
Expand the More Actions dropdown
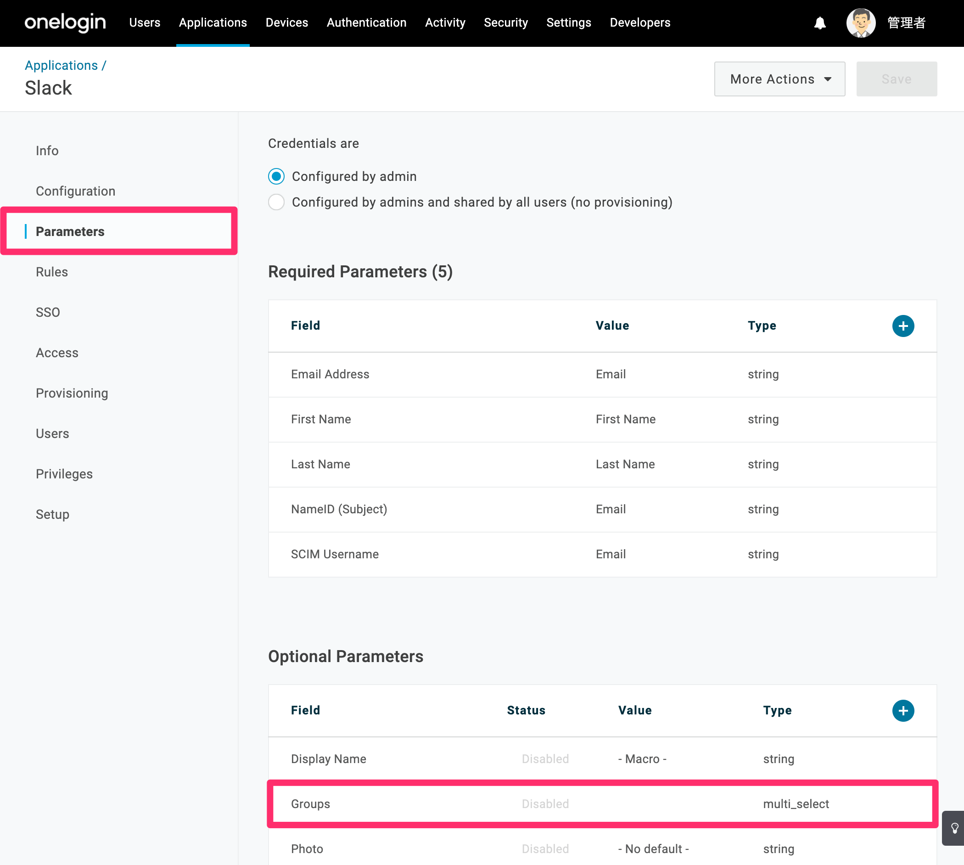point(779,79)
